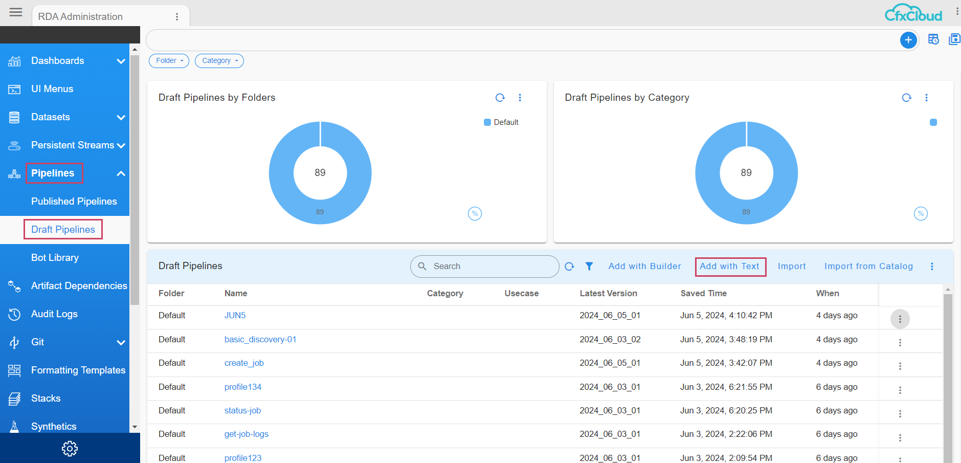Open the Folder filter dropdown
961x463 pixels.
(x=169, y=61)
